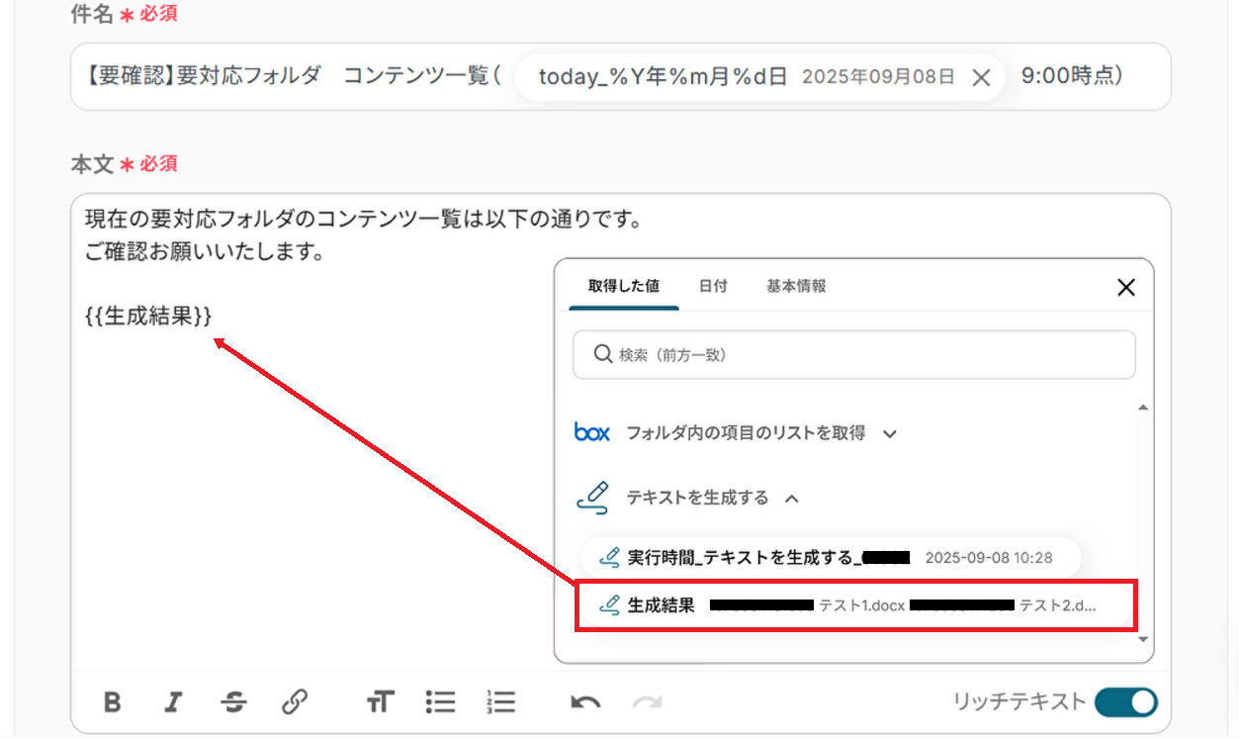Click the scrollbar up arrow in popup

point(1144,408)
